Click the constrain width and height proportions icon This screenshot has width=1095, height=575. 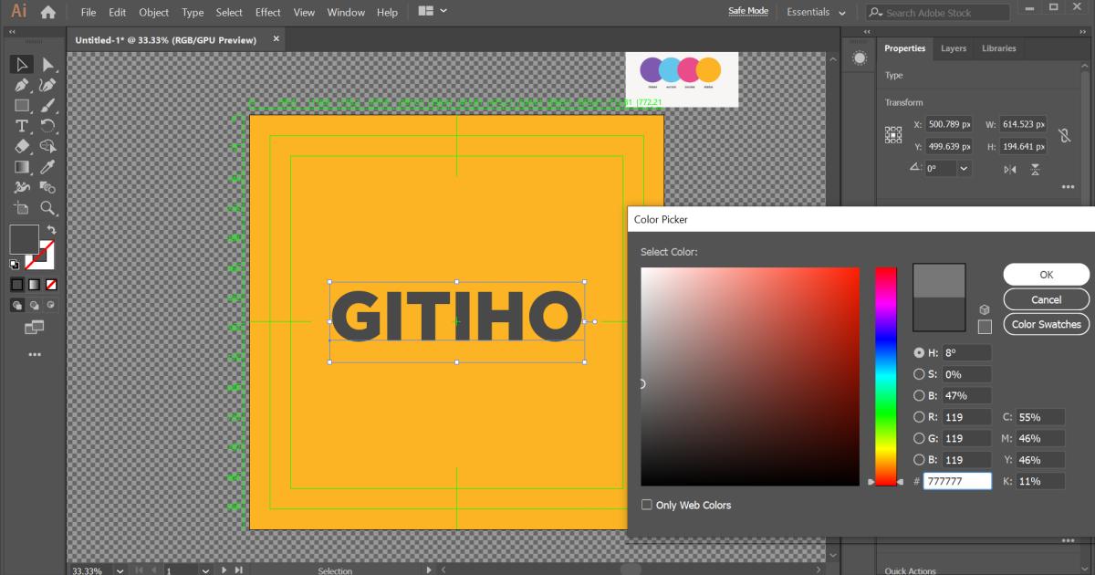[1063, 135]
